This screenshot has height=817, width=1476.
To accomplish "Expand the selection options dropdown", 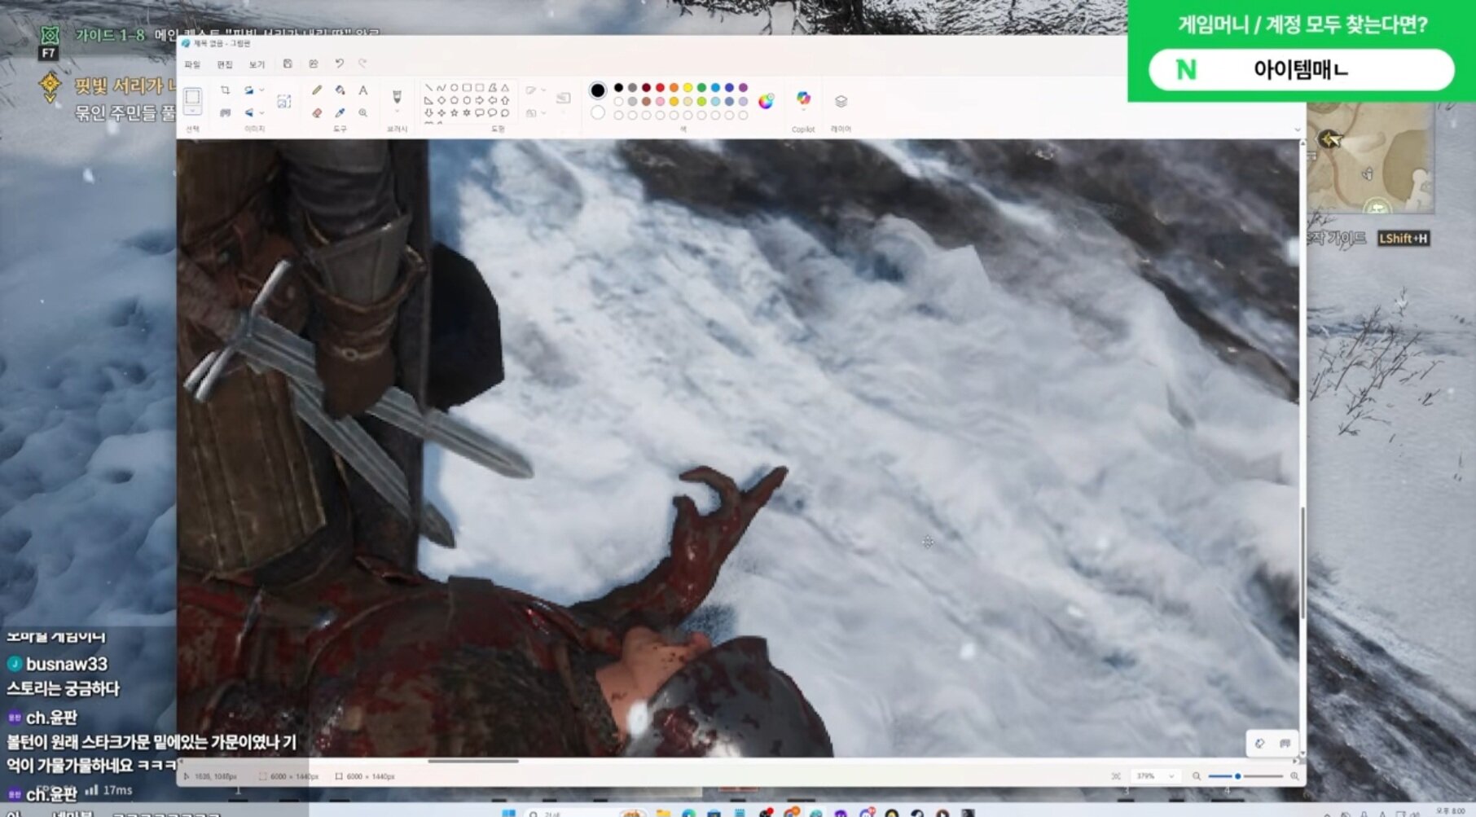I will pyautogui.click(x=192, y=111).
